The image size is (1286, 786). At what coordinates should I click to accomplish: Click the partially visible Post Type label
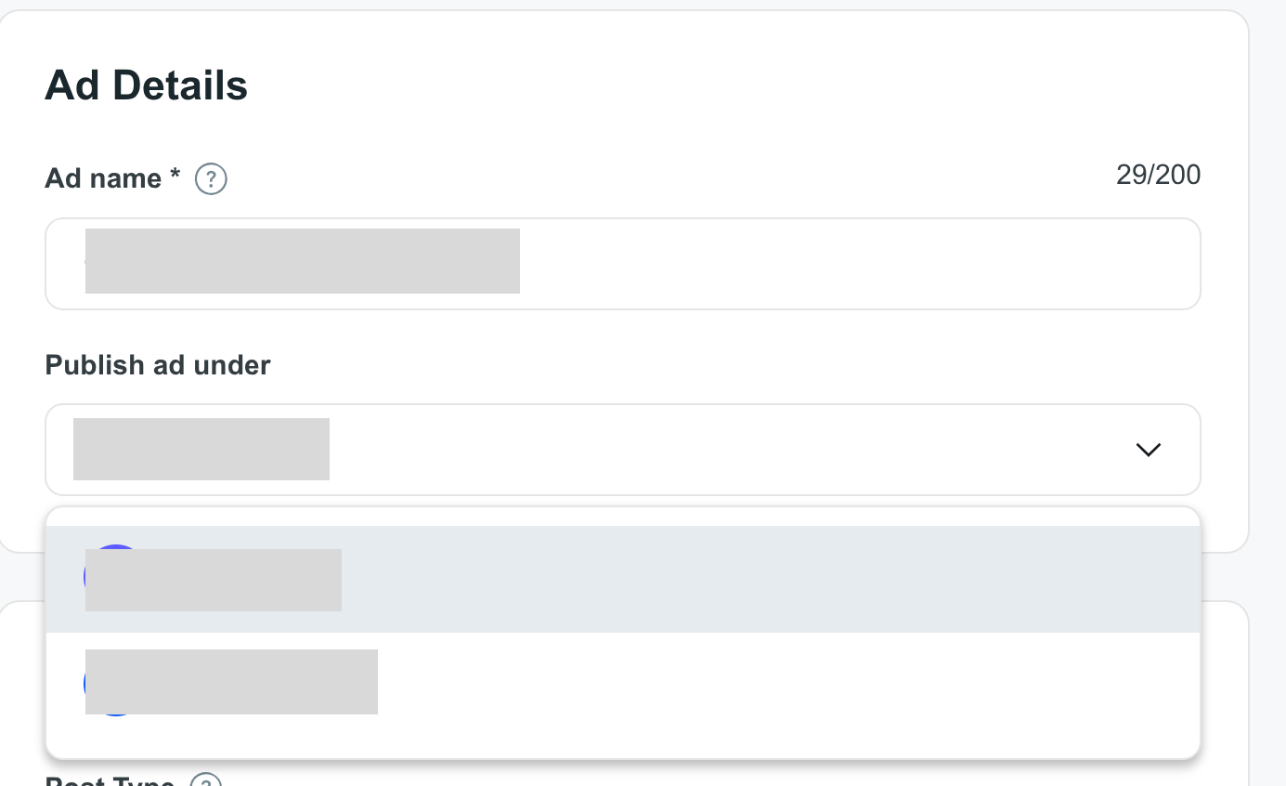[110, 780]
